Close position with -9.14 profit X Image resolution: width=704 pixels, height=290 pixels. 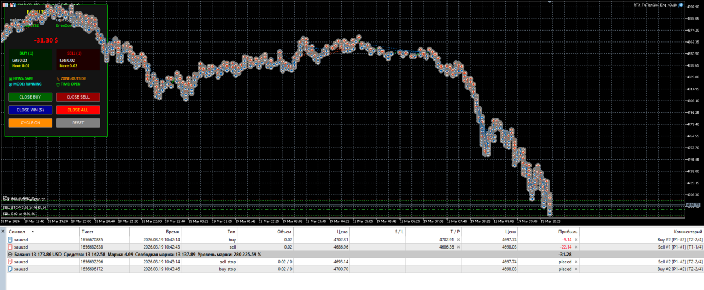576,240
